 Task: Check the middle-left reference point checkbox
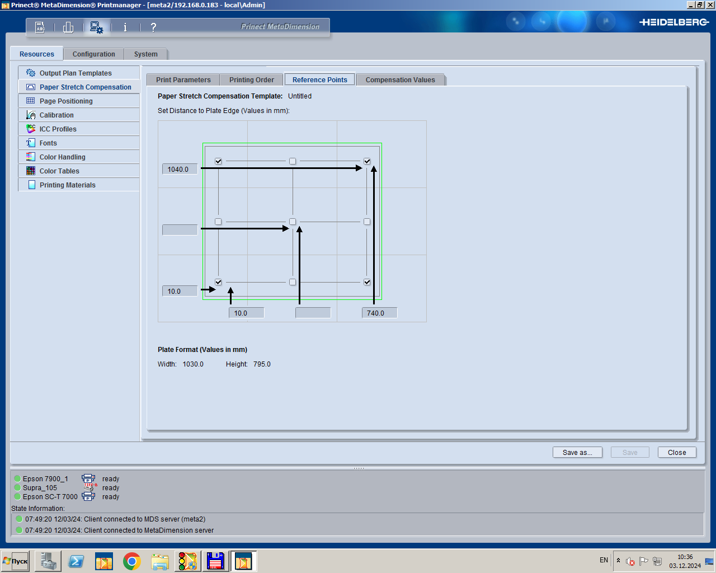[x=218, y=222]
